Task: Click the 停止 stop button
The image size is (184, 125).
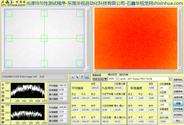Action: [x=178, y=121]
